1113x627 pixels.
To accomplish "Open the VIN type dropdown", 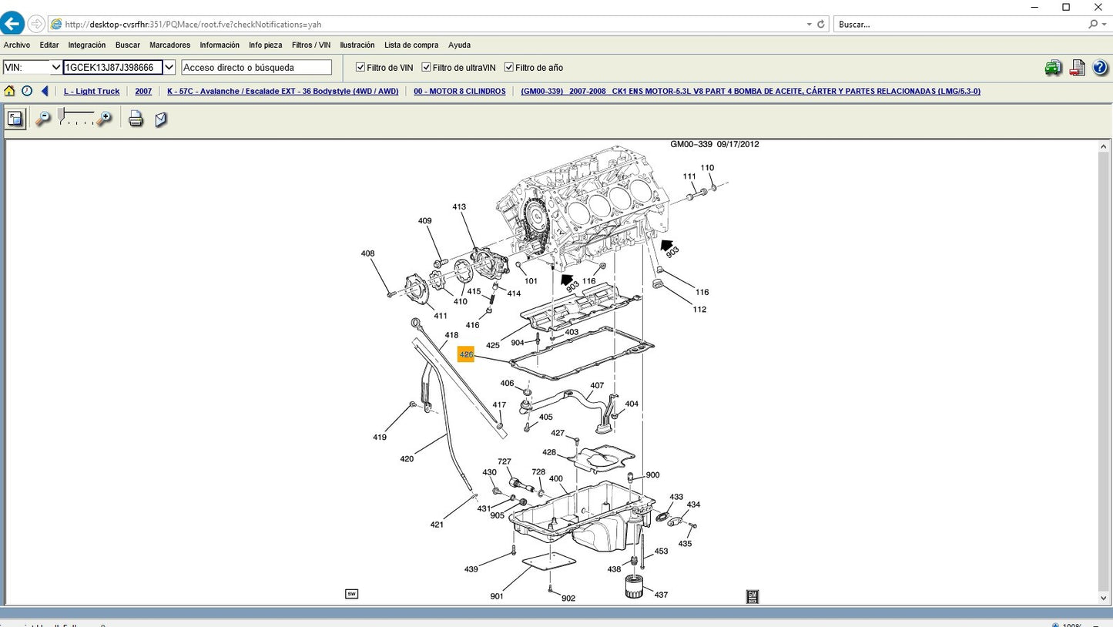I will tap(55, 68).
